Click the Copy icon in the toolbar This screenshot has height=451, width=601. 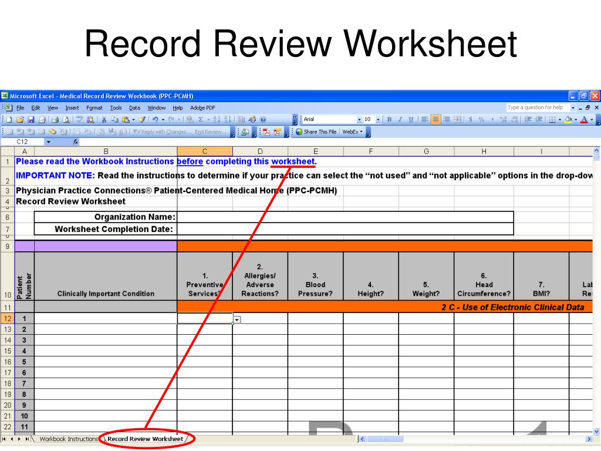coord(114,120)
